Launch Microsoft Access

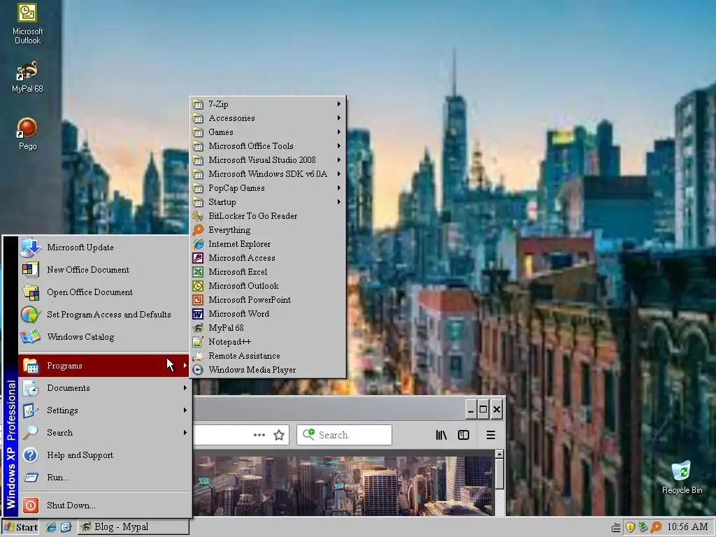[x=268, y=258]
